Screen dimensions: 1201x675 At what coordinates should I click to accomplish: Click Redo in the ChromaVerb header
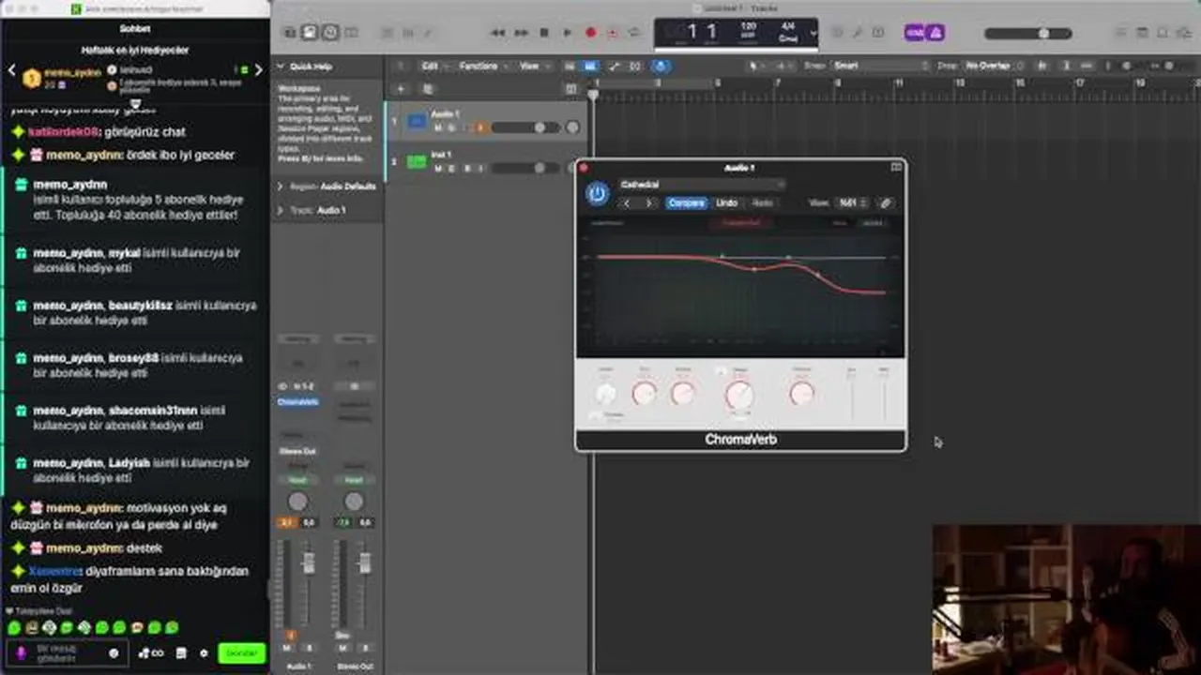click(x=762, y=203)
